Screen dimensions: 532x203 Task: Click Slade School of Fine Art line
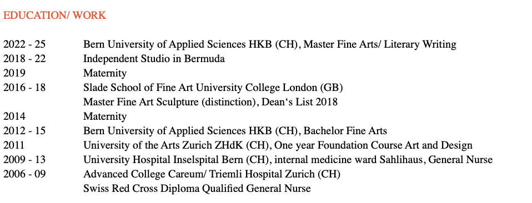[x=213, y=88]
